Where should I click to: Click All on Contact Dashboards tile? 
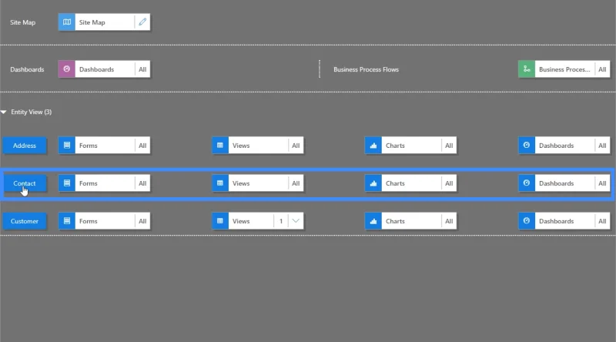[x=602, y=183]
